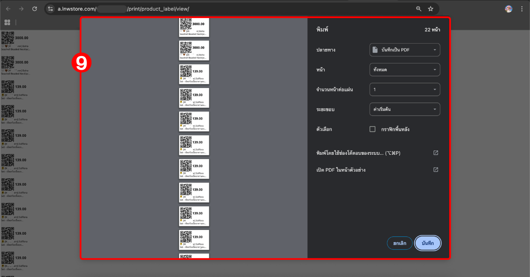The image size is (530, 277).
Task: Click the browser forward arrow
Action: [x=21, y=9]
